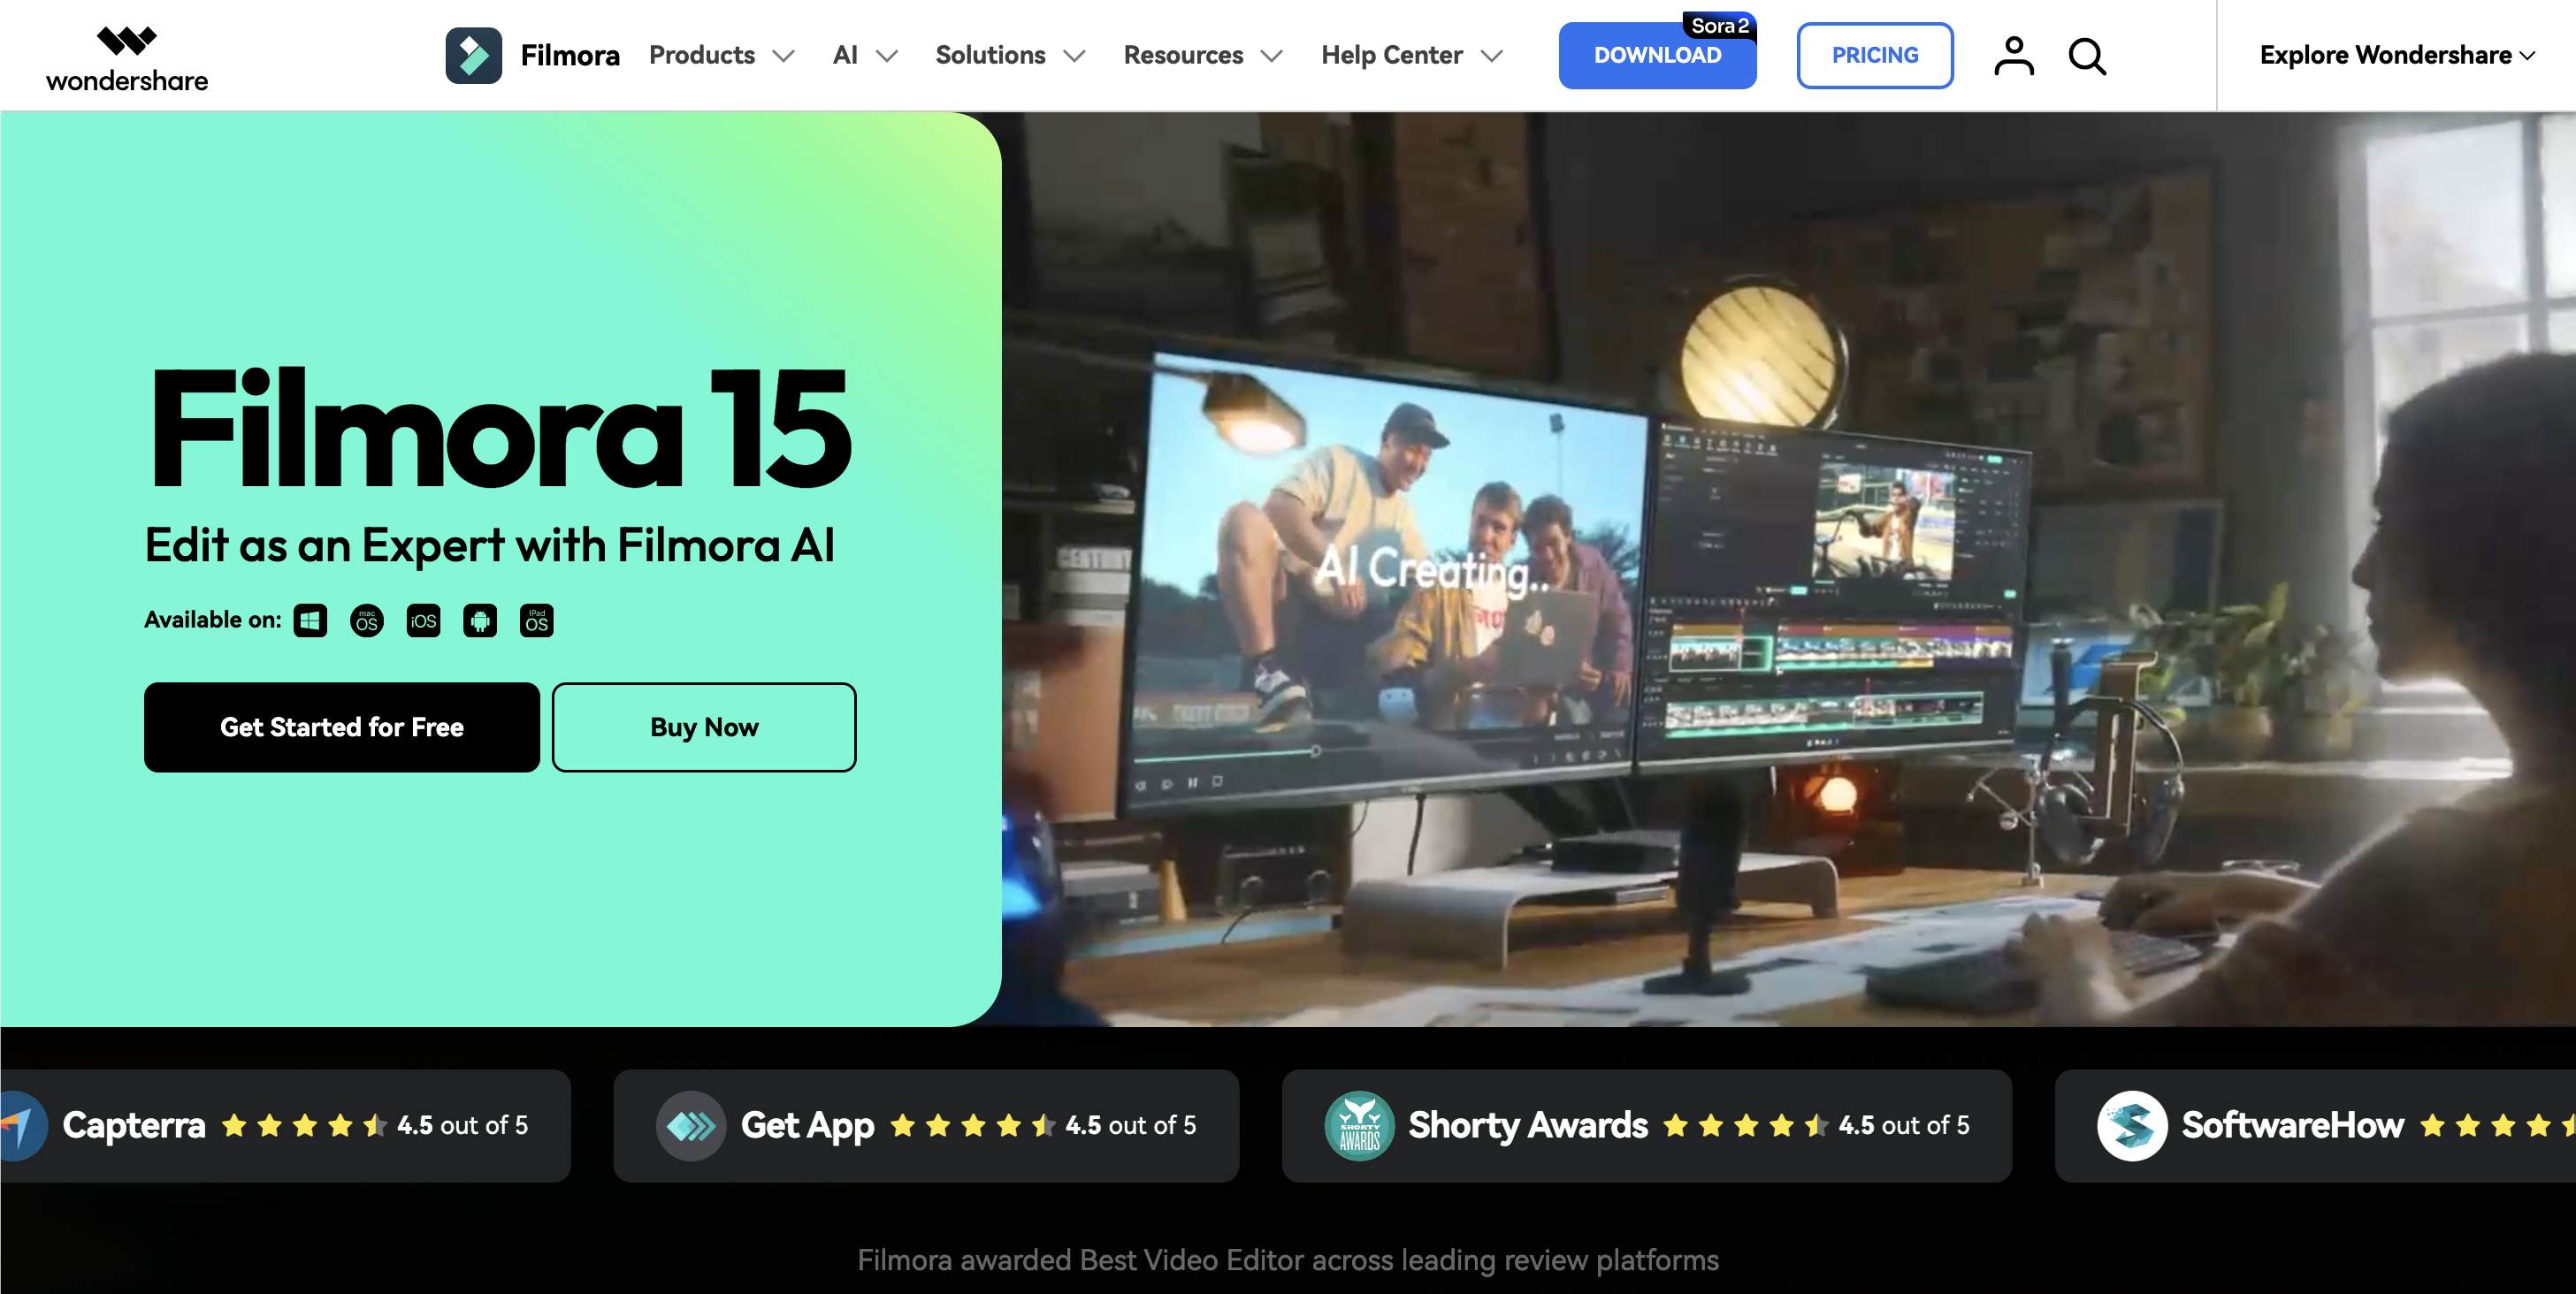This screenshot has width=2576, height=1294.
Task: Click the 'Available on:' label
Action: coord(213,620)
